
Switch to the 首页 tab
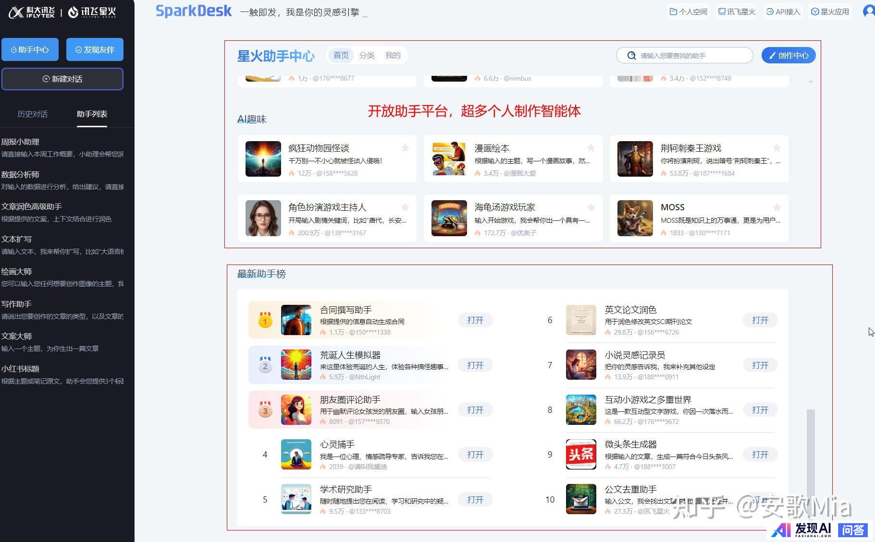pyautogui.click(x=341, y=55)
